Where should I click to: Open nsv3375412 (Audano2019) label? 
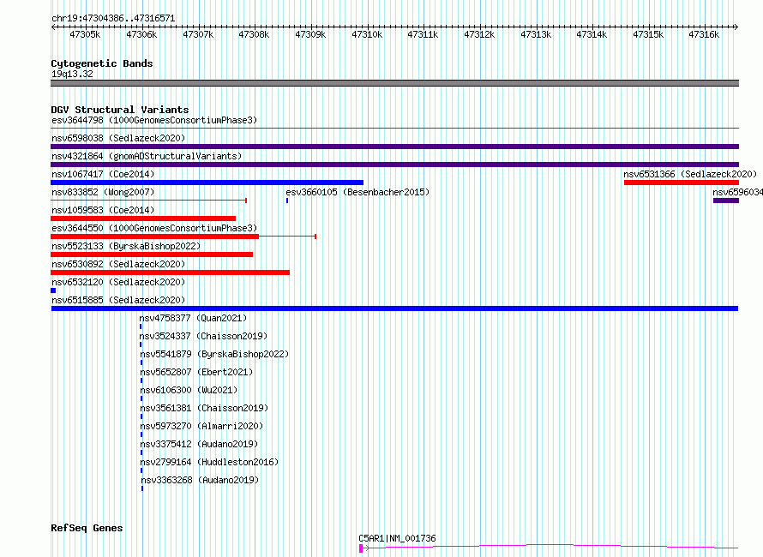199,444
